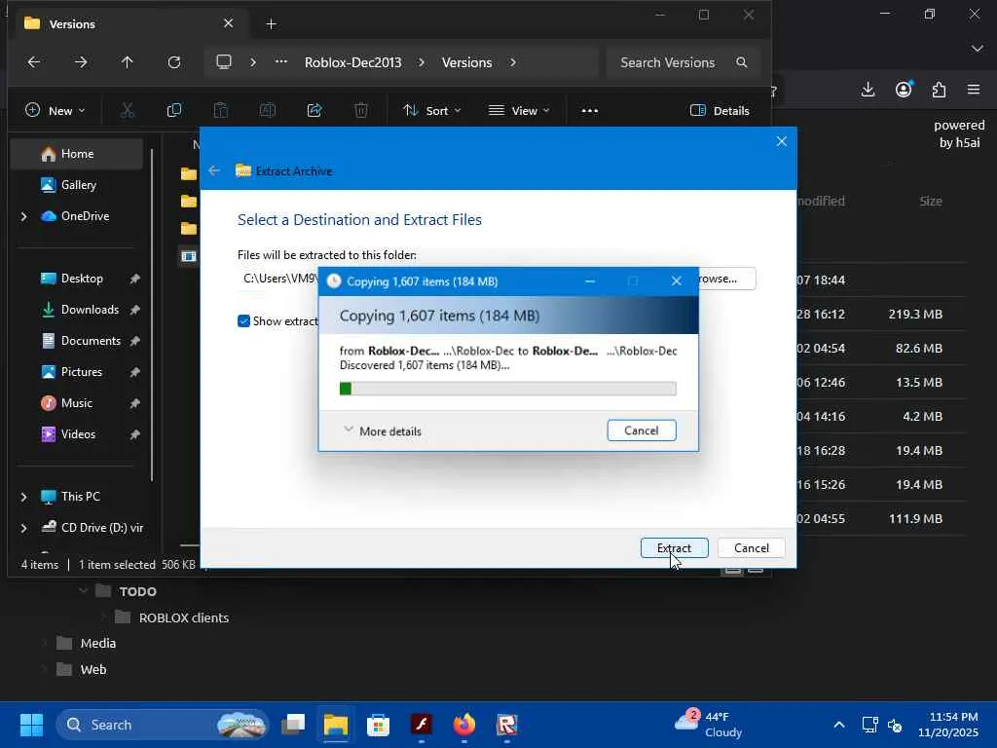The image size is (997, 748).
Task: Open Pictures quick access folder
Action: coord(80,372)
